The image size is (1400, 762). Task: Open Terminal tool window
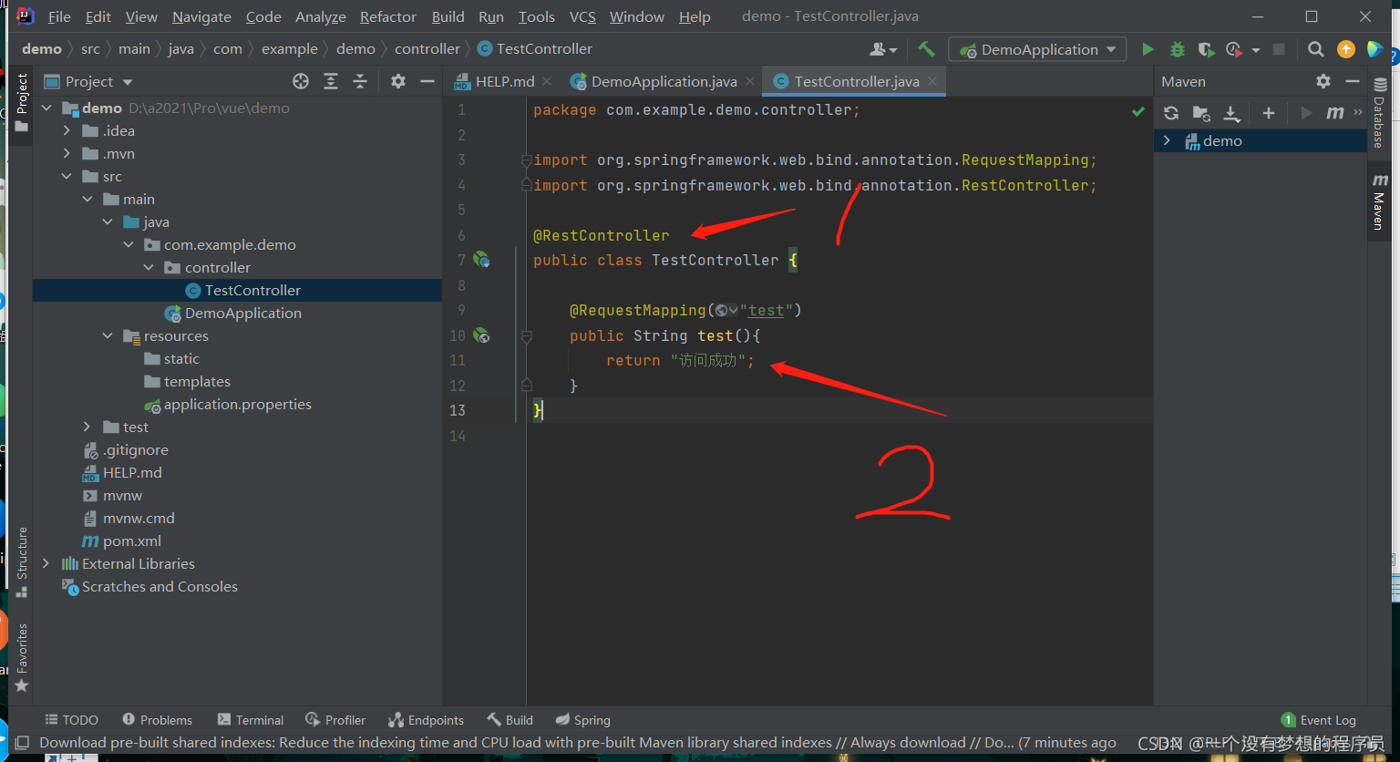click(251, 720)
